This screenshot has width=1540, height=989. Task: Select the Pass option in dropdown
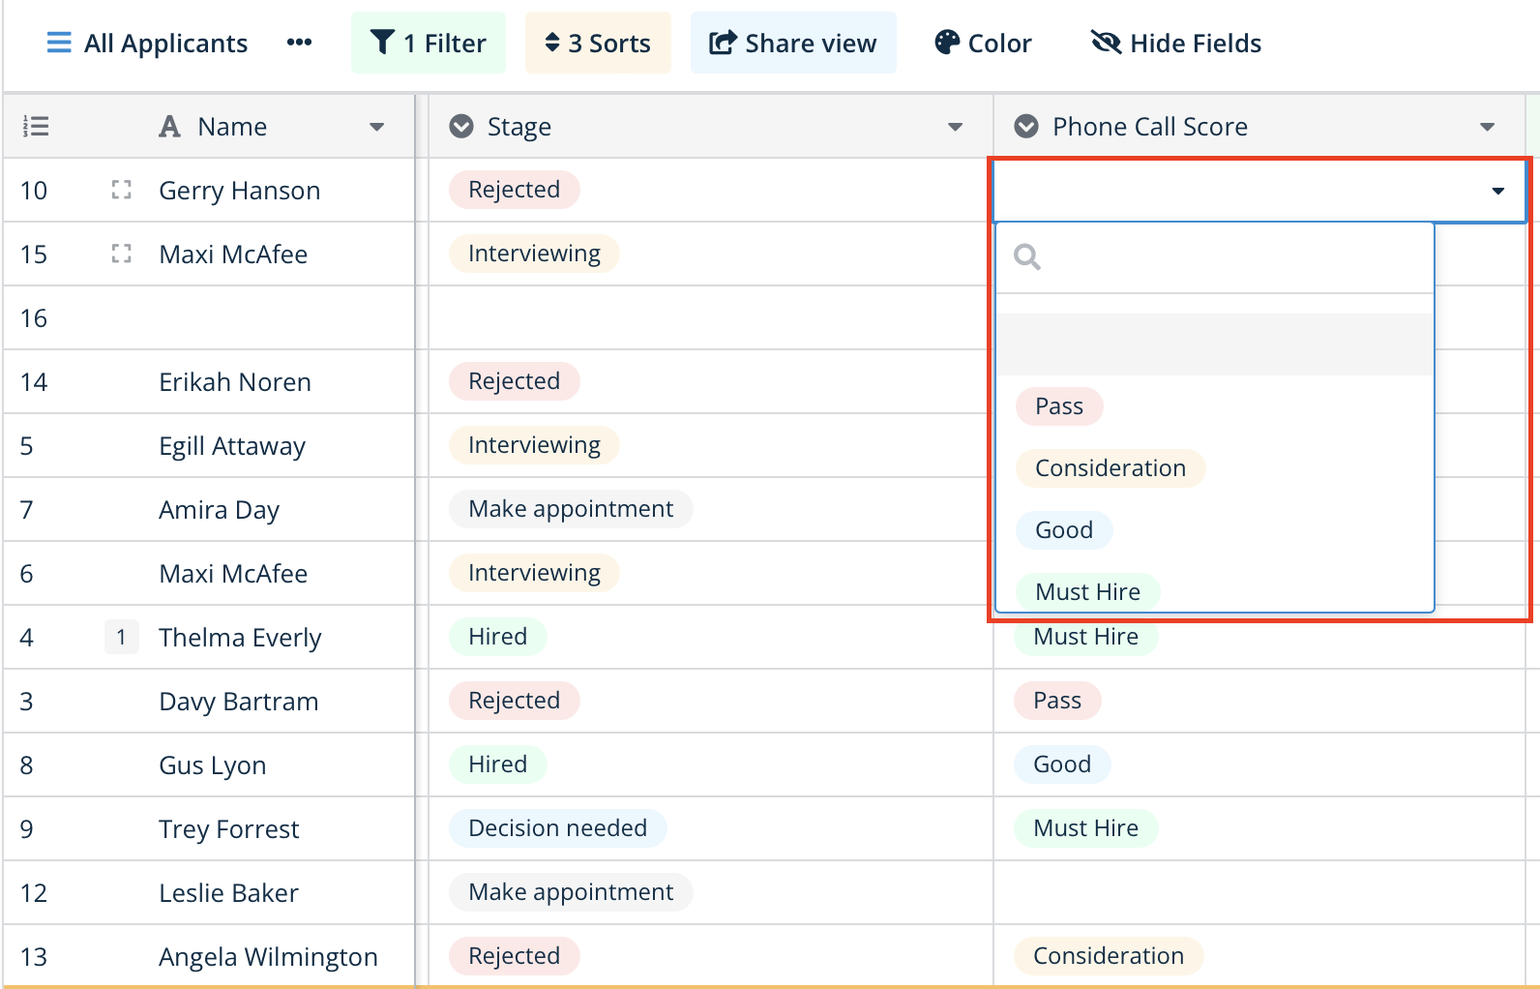[1059, 406]
